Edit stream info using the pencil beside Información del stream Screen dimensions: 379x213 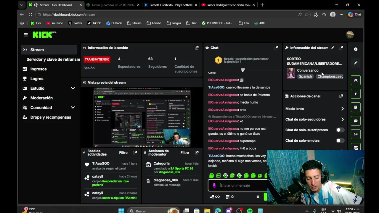333,48
